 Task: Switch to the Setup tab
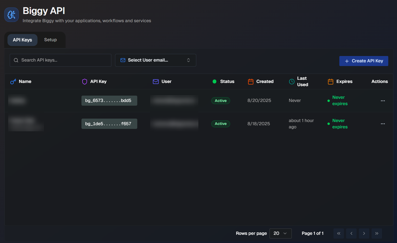pos(50,40)
